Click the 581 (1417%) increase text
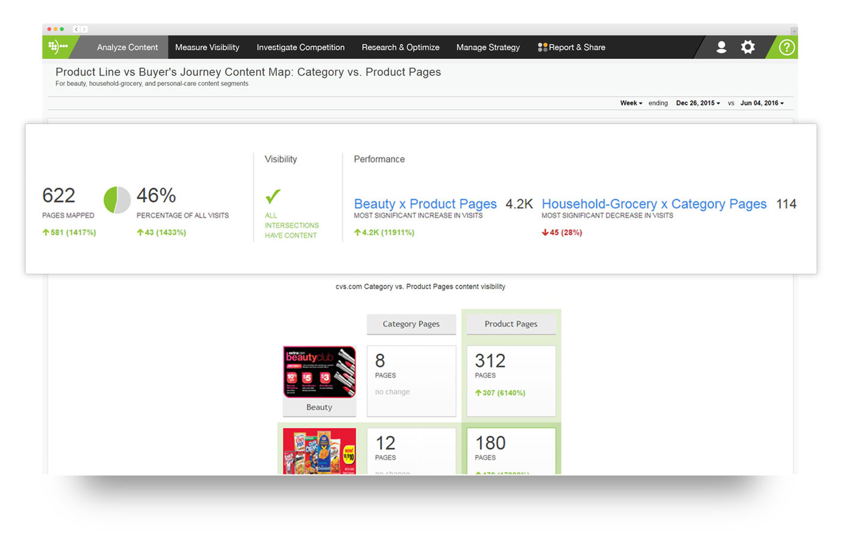The height and width of the screenshot is (548, 841). pyautogui.click(x=69, y=232)
